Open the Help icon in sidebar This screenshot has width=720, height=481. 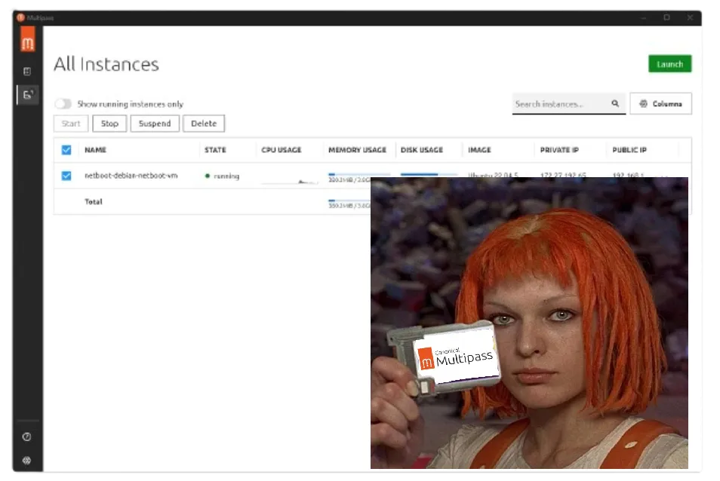pos(28,437)
